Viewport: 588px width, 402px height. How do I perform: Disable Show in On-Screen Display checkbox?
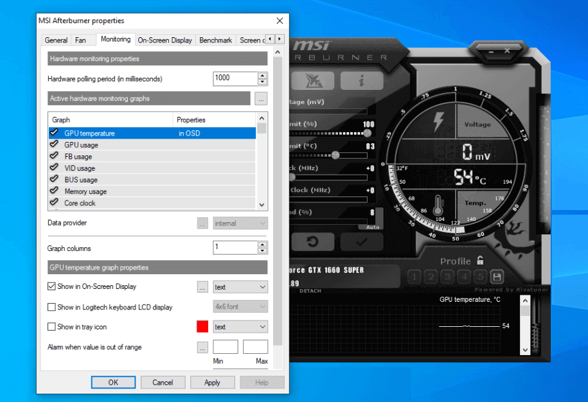coord(52,286)
